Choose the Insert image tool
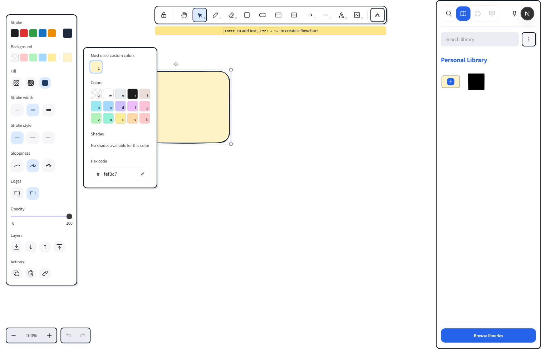The image size is (541, 349). 357,15
